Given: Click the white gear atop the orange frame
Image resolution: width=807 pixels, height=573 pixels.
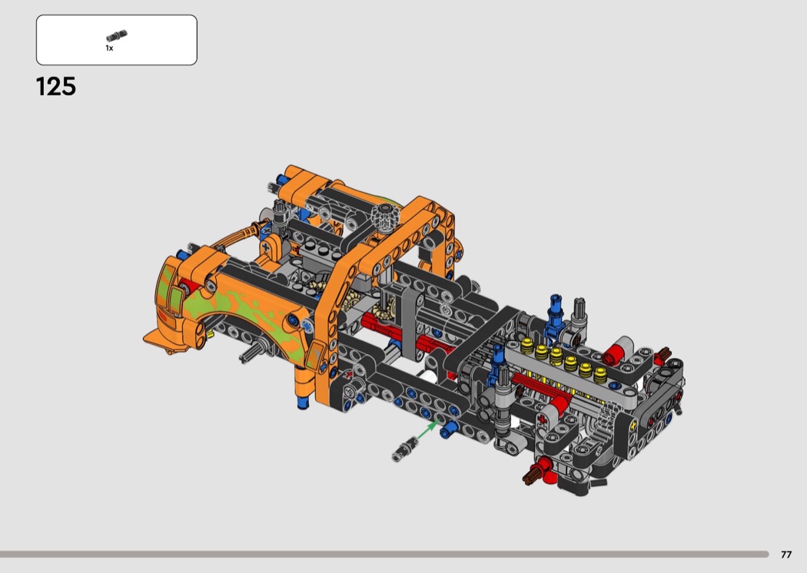Looking at the screenshot, I should [x=381, y=217].
